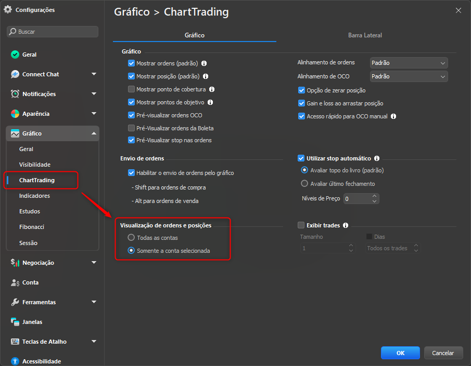Enable Pré-Visualizar ordens da Boleta
The image size is (471, 366).
131,128
